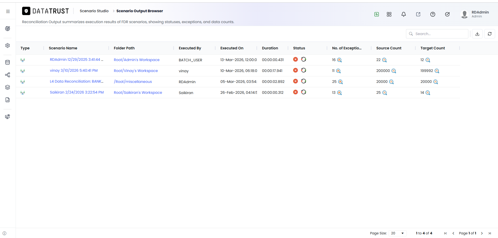498x238 pixels.
Task: View source count details next to 200000
Action: 394,71
